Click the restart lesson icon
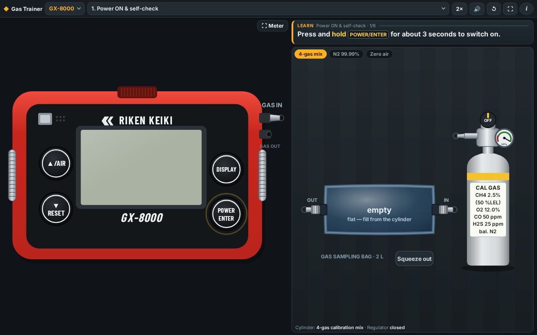Screen dimensions: 537x335 point(494,8)
